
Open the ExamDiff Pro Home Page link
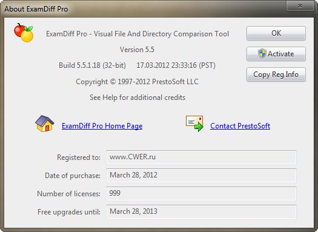coord(102,126)
